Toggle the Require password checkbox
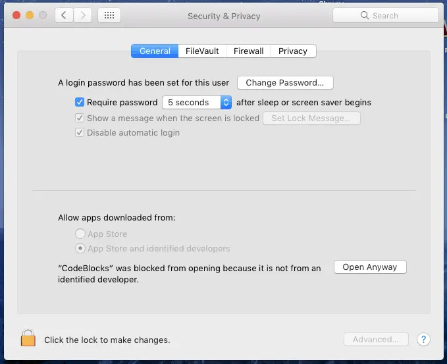This screenshot has width=447, height=364. click(80, 102)
